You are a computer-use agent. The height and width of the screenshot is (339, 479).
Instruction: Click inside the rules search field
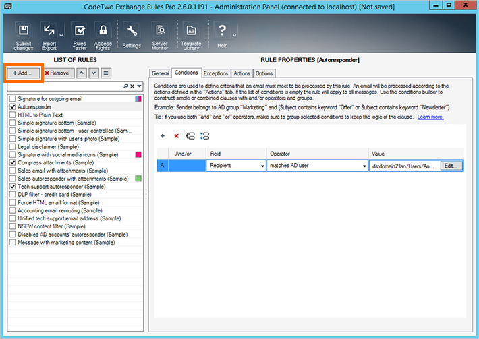(x=65, y=86)
